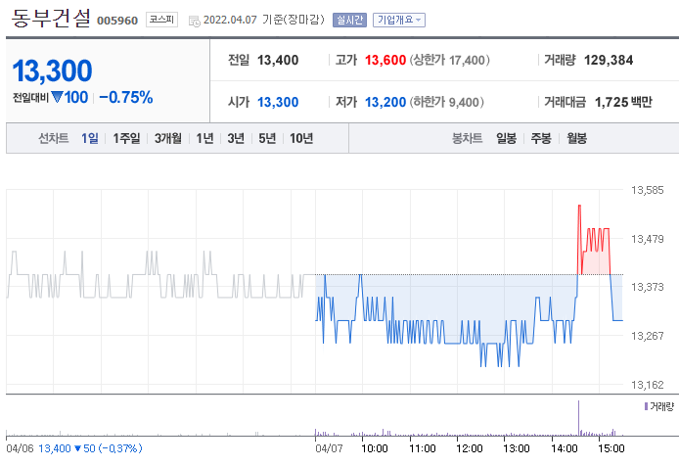Click the 14:00 time axis label

tap(564, 448)
